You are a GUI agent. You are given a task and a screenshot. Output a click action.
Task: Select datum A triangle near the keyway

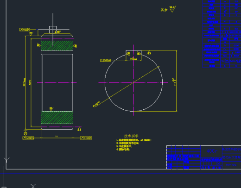coord(149,52)
